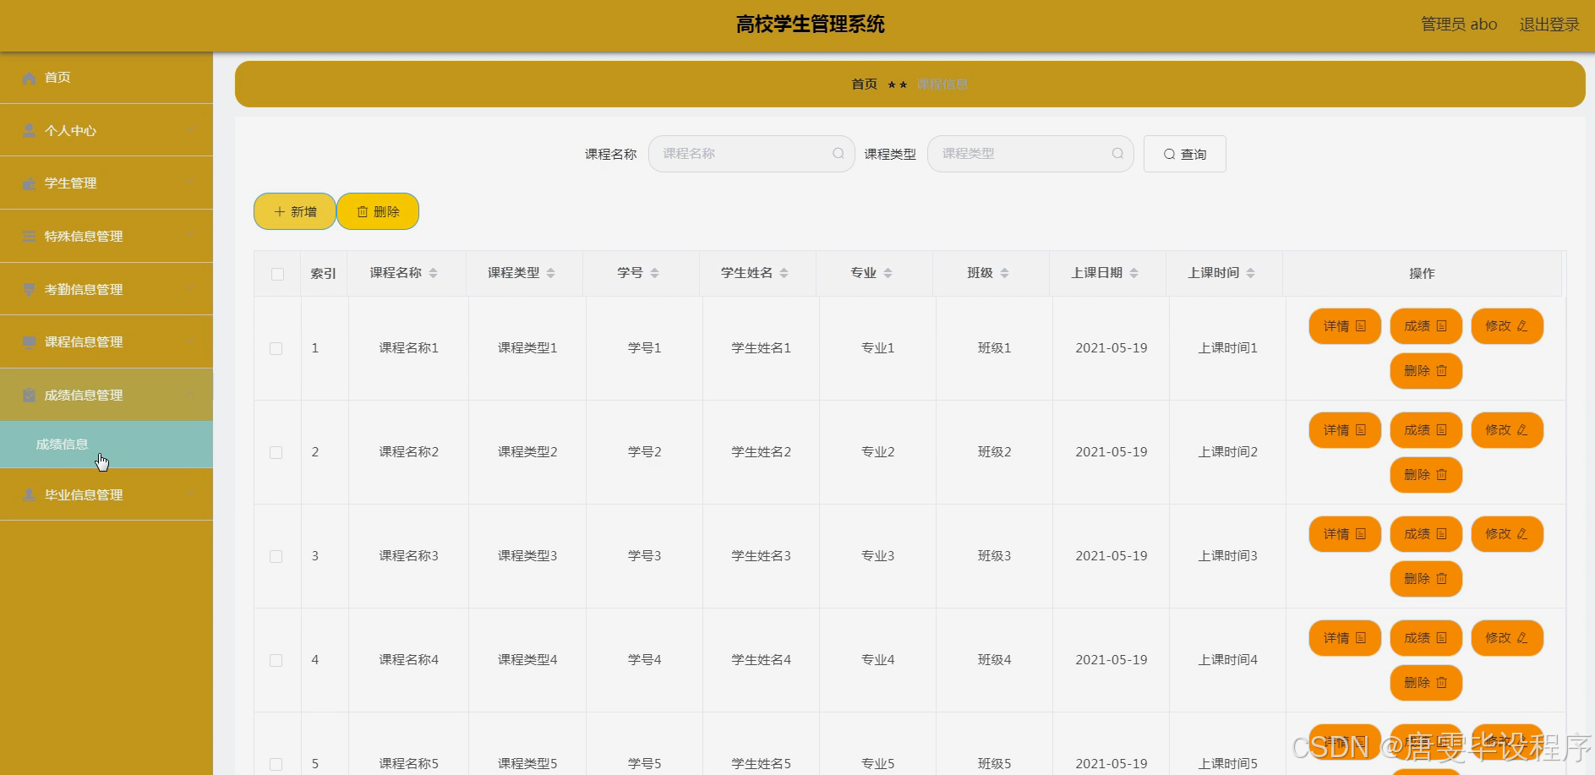Click the 考勤信息管理 sidebar icon
The width and height of the screenshot is (1595, 775).
point(29,289)
